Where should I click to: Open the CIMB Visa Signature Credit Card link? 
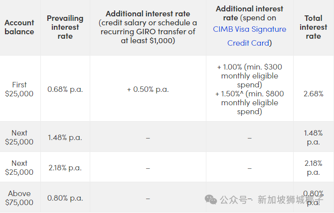tap(249, 36)
